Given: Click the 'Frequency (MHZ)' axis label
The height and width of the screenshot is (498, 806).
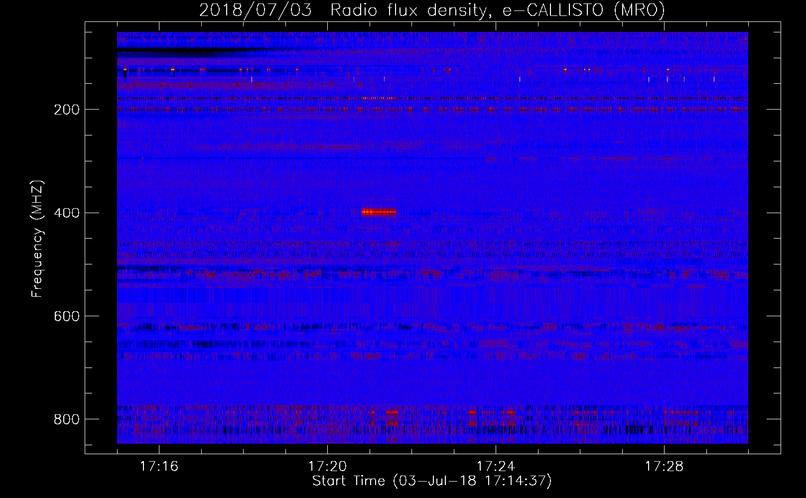Looking at the screenshot, I should tap(37, 239).
